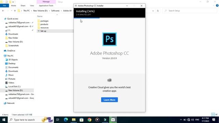The image size is (219, 123).
Task: Click This PC in address breadcrumb
Action: coord(26,11)
